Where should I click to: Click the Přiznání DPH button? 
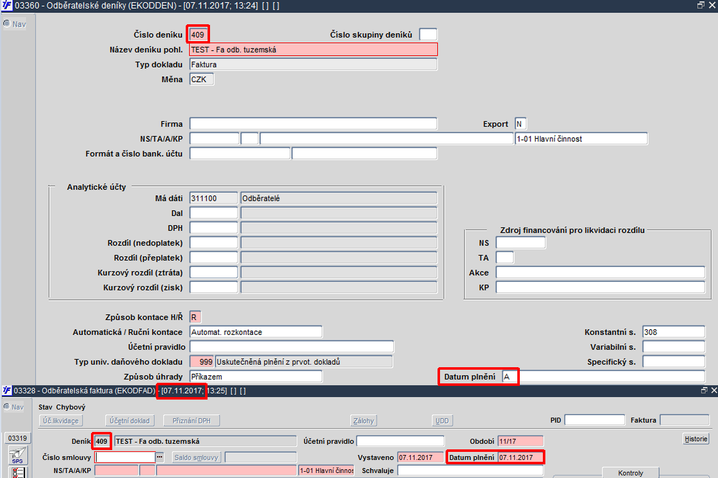tap(191, 420)
